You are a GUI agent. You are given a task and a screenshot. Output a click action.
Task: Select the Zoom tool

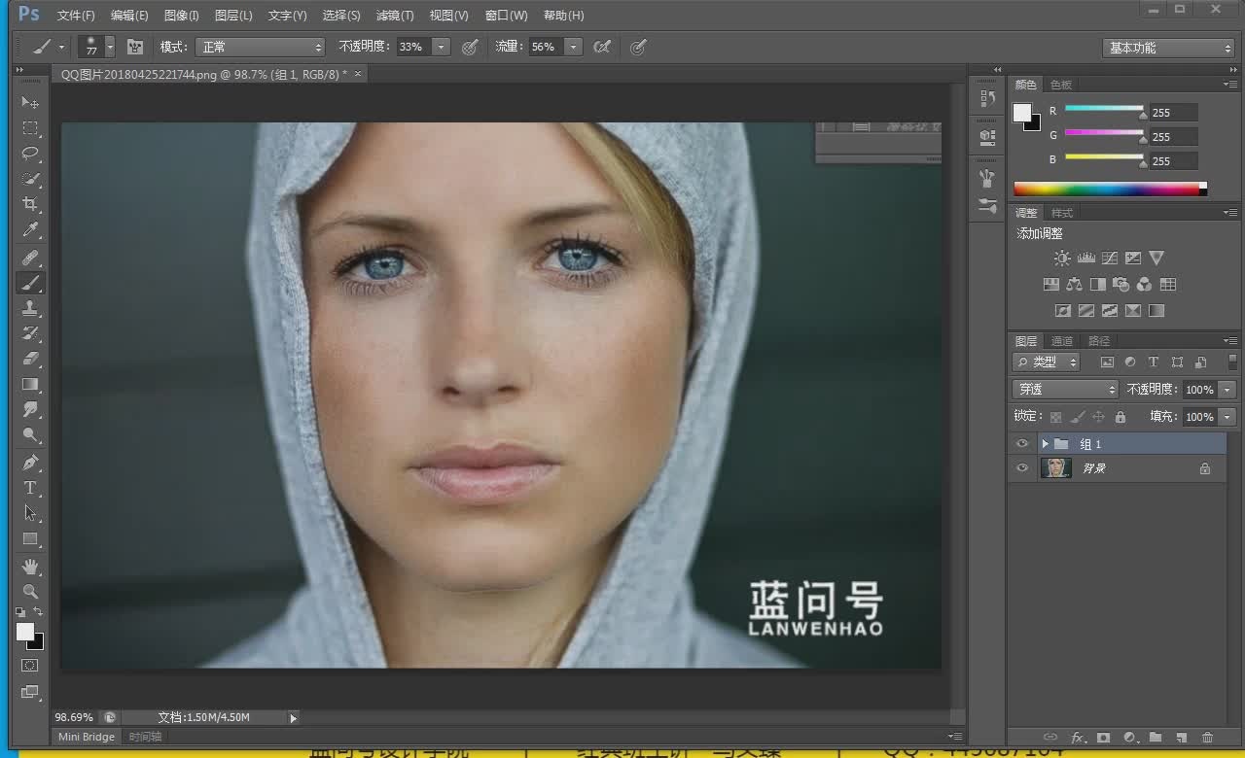pos(30,592)
